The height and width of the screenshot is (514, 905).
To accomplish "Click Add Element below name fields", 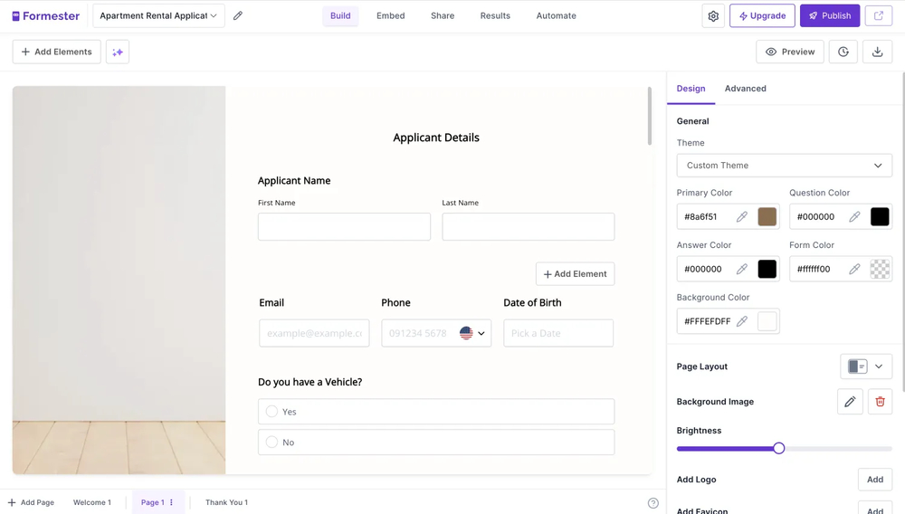I will [x=575, y=274].
